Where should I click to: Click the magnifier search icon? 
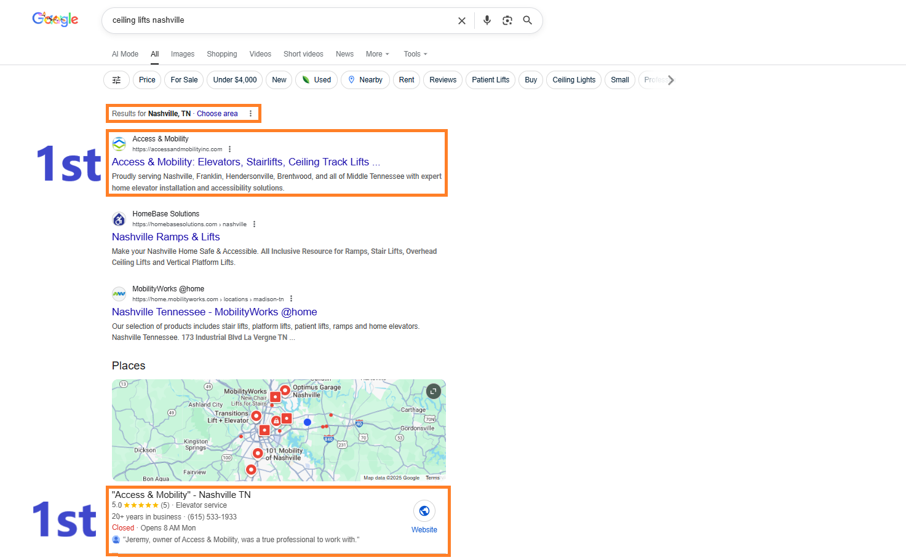528,20
